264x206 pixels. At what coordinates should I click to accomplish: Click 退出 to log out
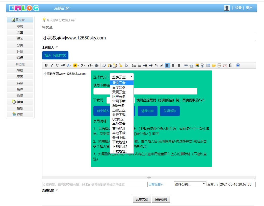[249, 8]
